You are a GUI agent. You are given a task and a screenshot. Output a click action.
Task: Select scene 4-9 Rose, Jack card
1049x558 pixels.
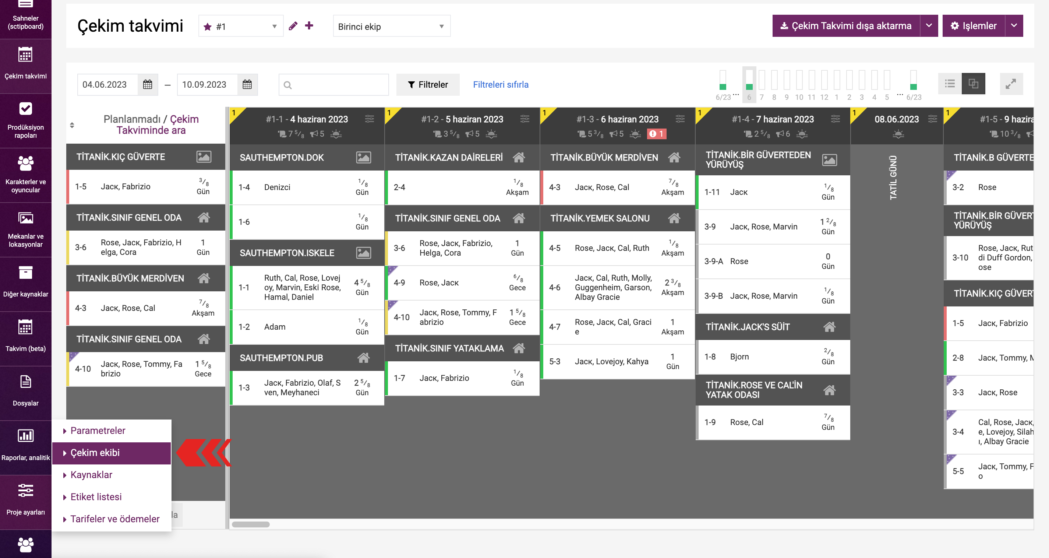[463, 282]
